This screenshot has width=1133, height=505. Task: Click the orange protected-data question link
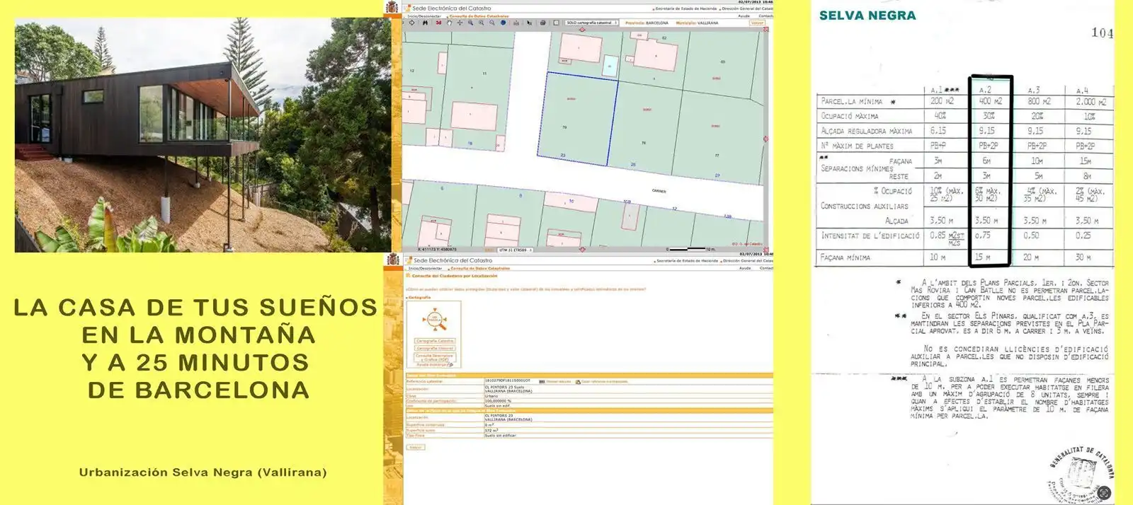coord(525,289)
